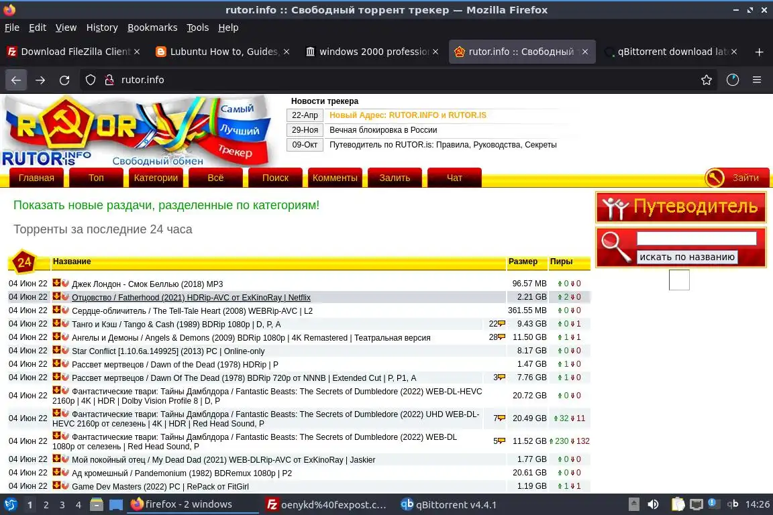Screen dimensions: 773x515
Task: Click the magnifier icon in the search box
Action: (616, 246)
